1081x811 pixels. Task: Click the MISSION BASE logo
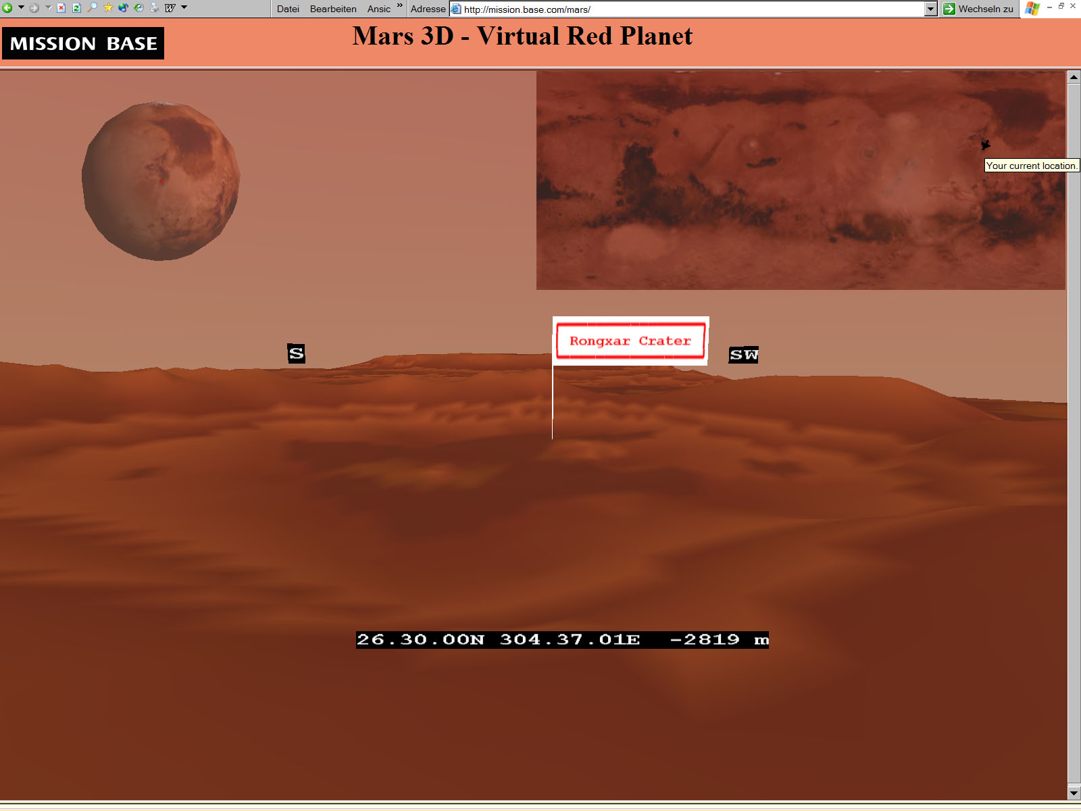[x=83, y=43]
